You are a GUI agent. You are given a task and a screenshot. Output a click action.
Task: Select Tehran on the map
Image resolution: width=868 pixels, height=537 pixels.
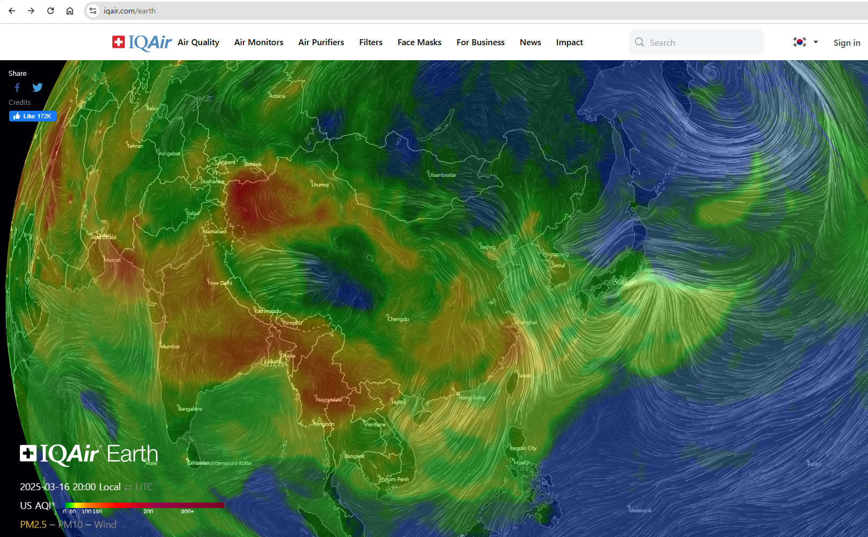coord(134,146)
